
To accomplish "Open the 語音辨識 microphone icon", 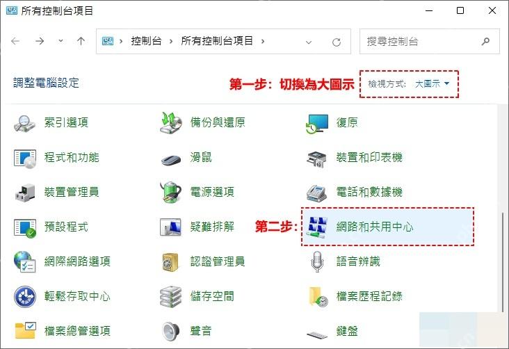I will pos(317,261).
